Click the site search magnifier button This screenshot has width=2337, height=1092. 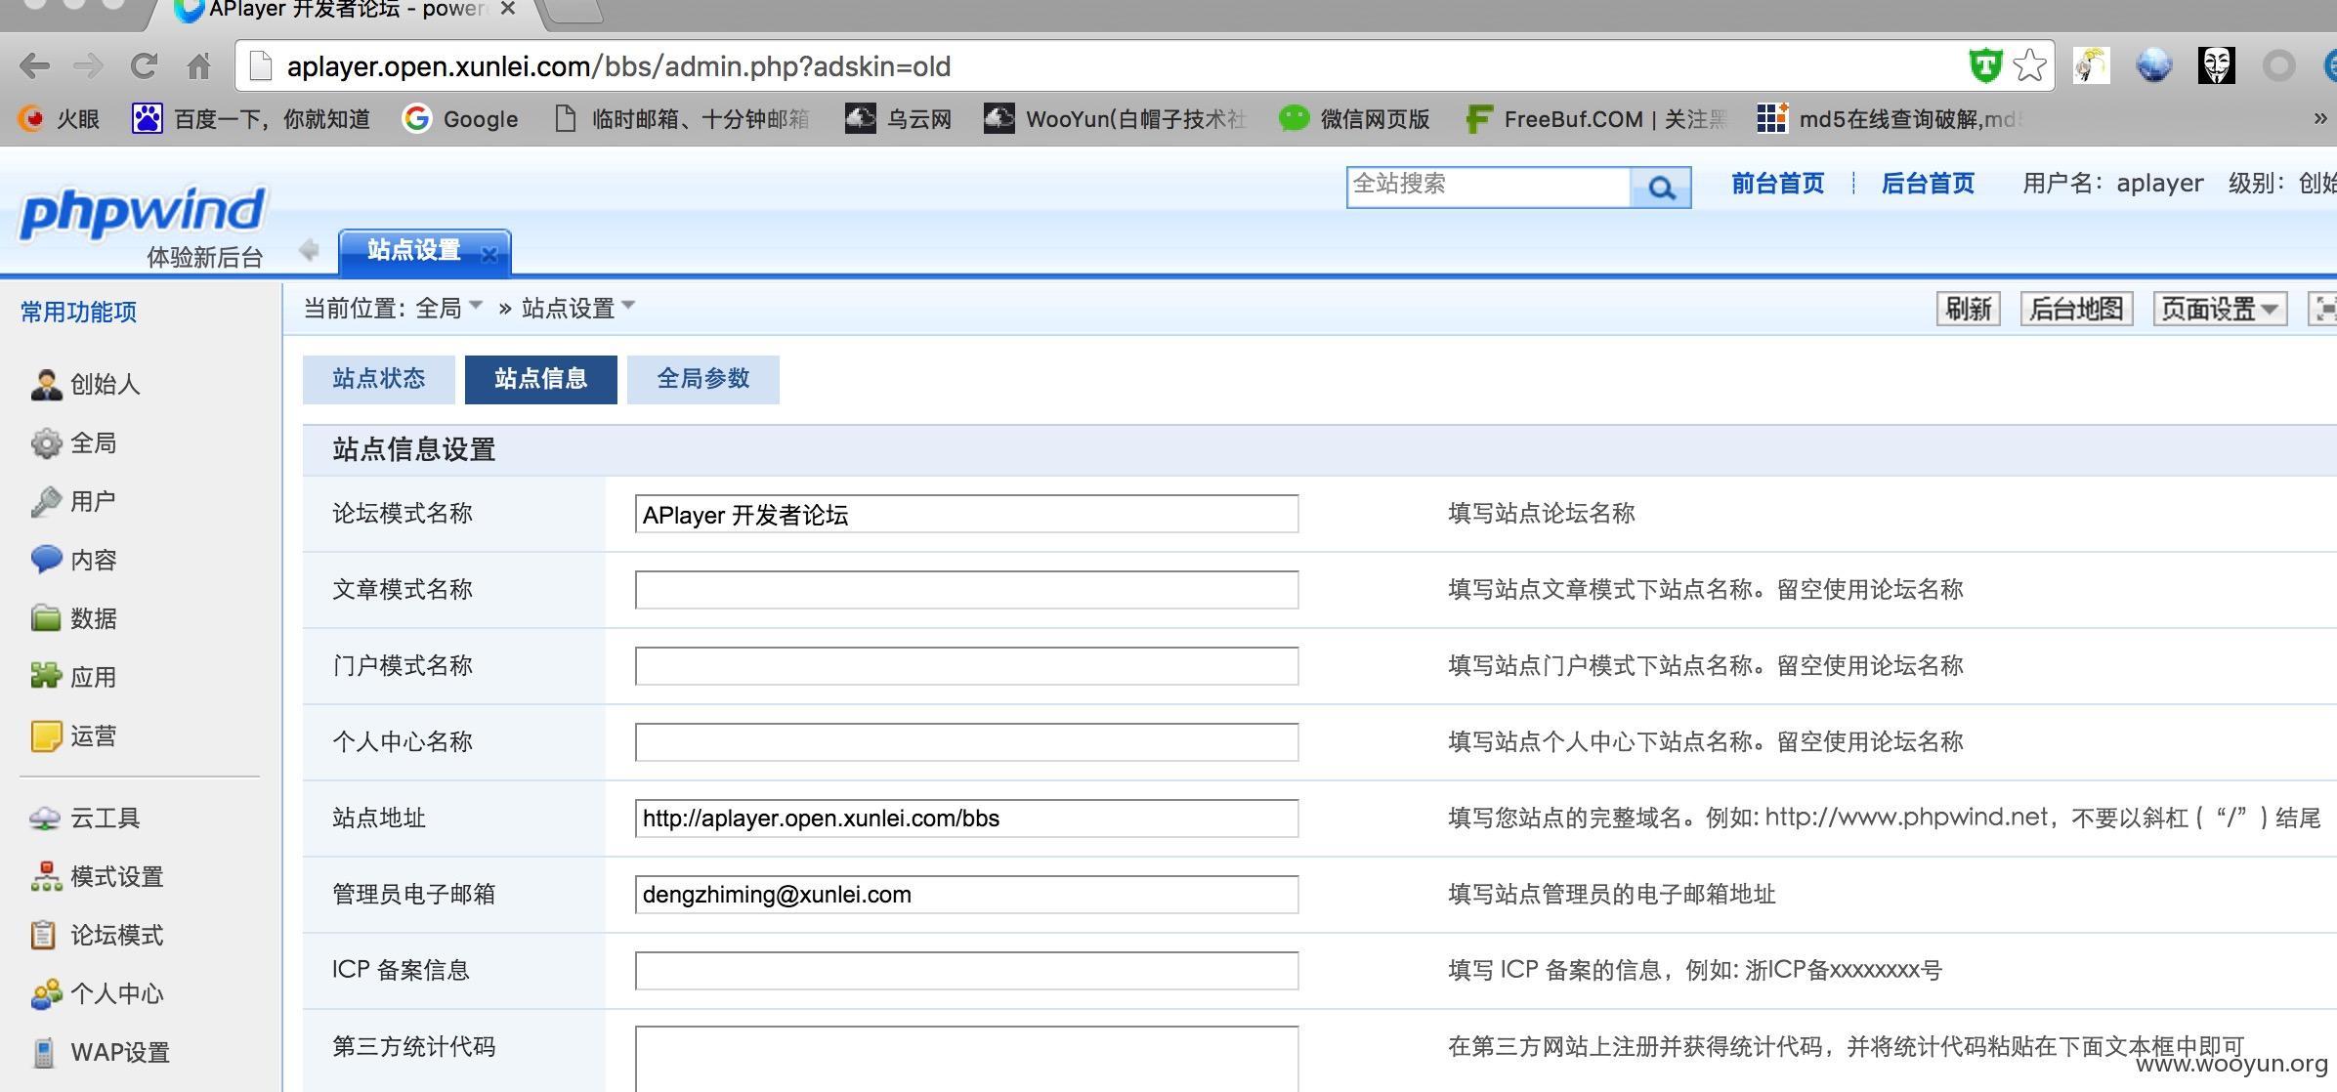(x=1661, y=187)
